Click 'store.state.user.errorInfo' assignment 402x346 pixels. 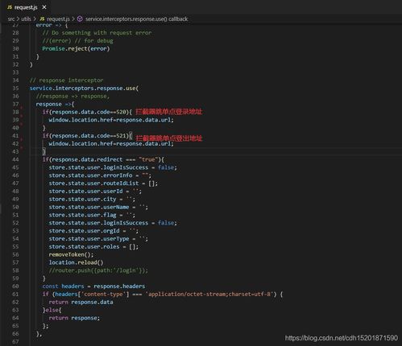pos(100,175)
